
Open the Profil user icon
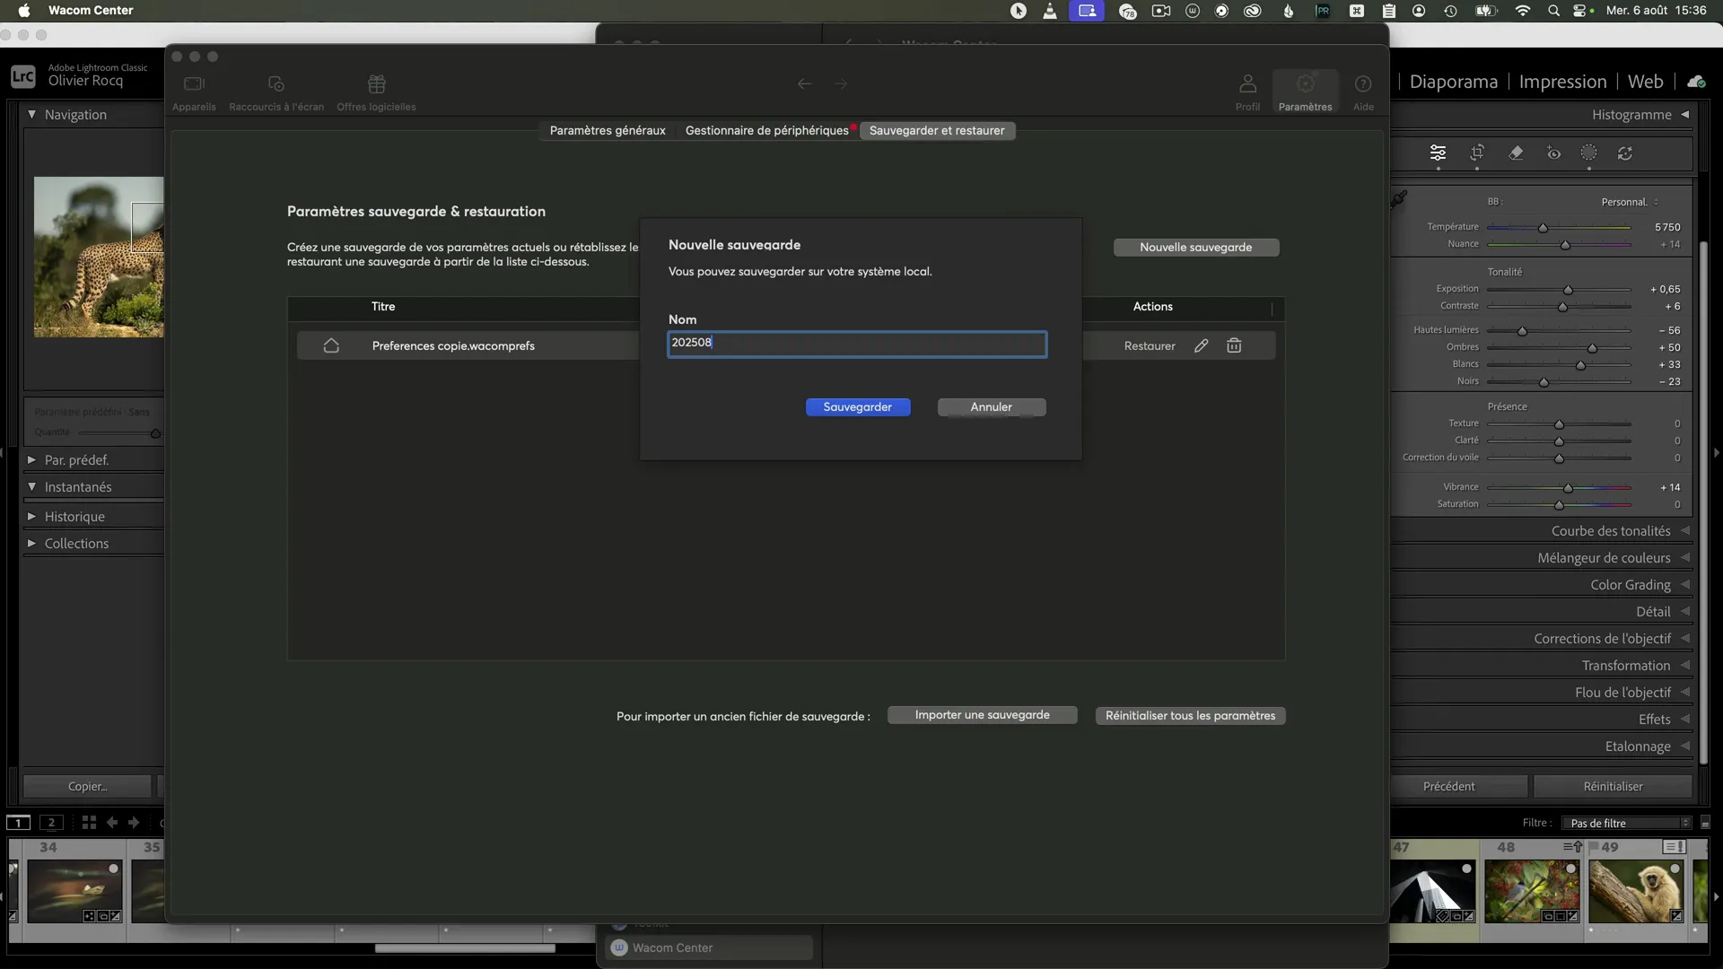(x=1247, y=92)
